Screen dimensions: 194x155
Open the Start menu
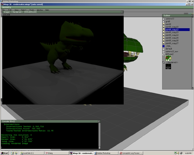pos(5,153)
